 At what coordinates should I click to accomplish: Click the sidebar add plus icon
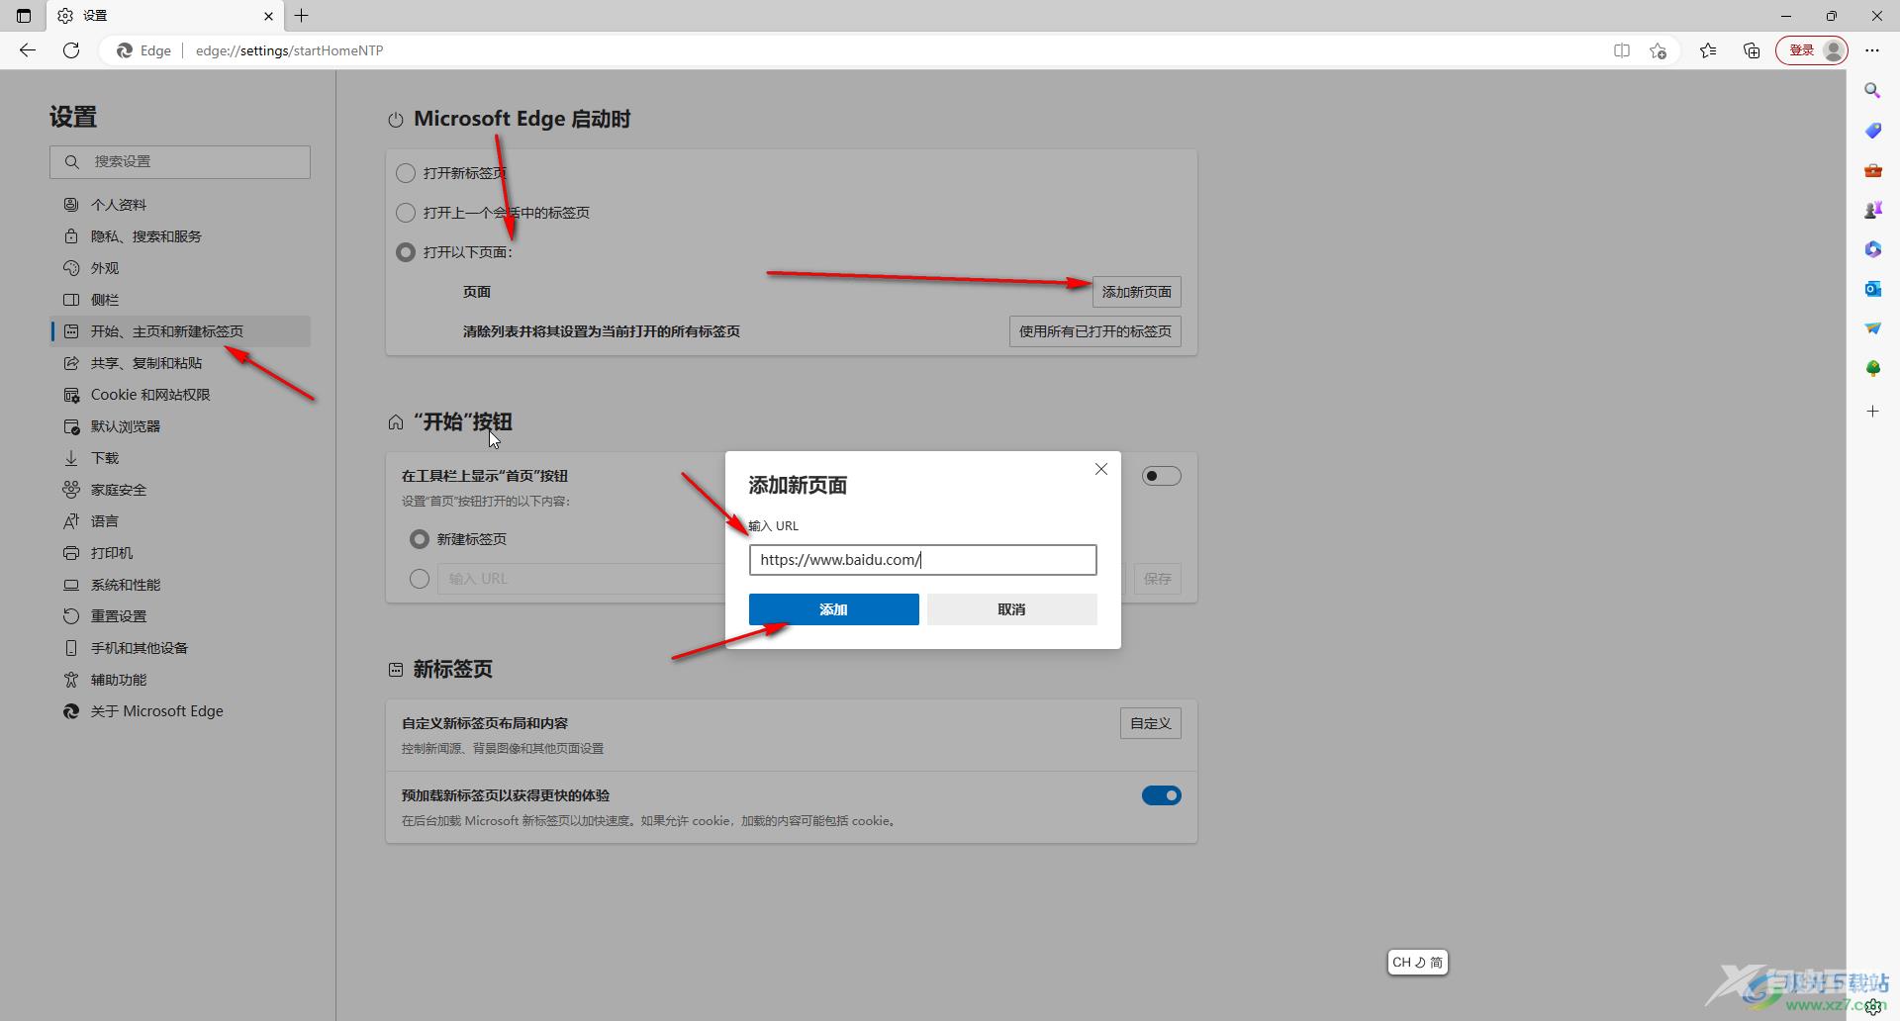click(x=1872, y=411)
